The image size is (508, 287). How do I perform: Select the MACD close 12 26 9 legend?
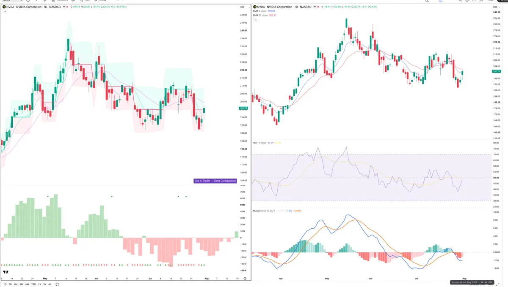click(265, 210)
